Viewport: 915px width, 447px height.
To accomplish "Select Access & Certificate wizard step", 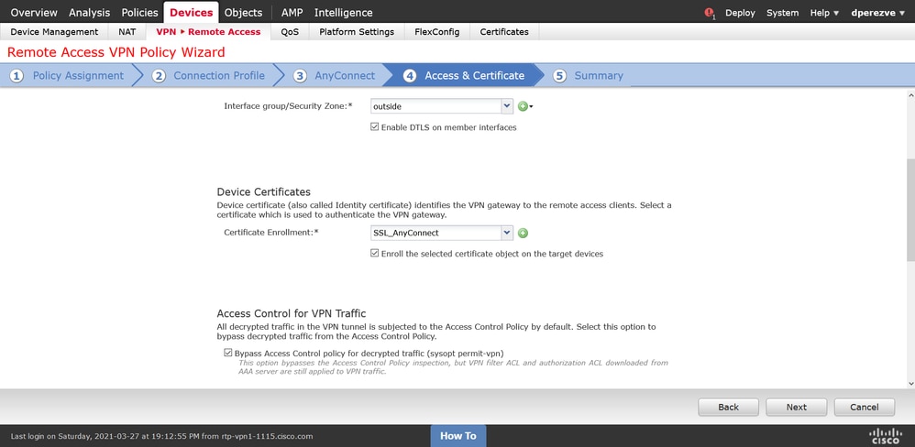I will (474, 76).
